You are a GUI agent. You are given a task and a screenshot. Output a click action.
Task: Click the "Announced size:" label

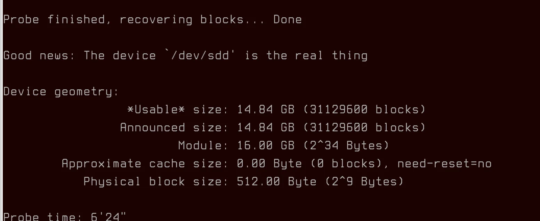point(174,128)
